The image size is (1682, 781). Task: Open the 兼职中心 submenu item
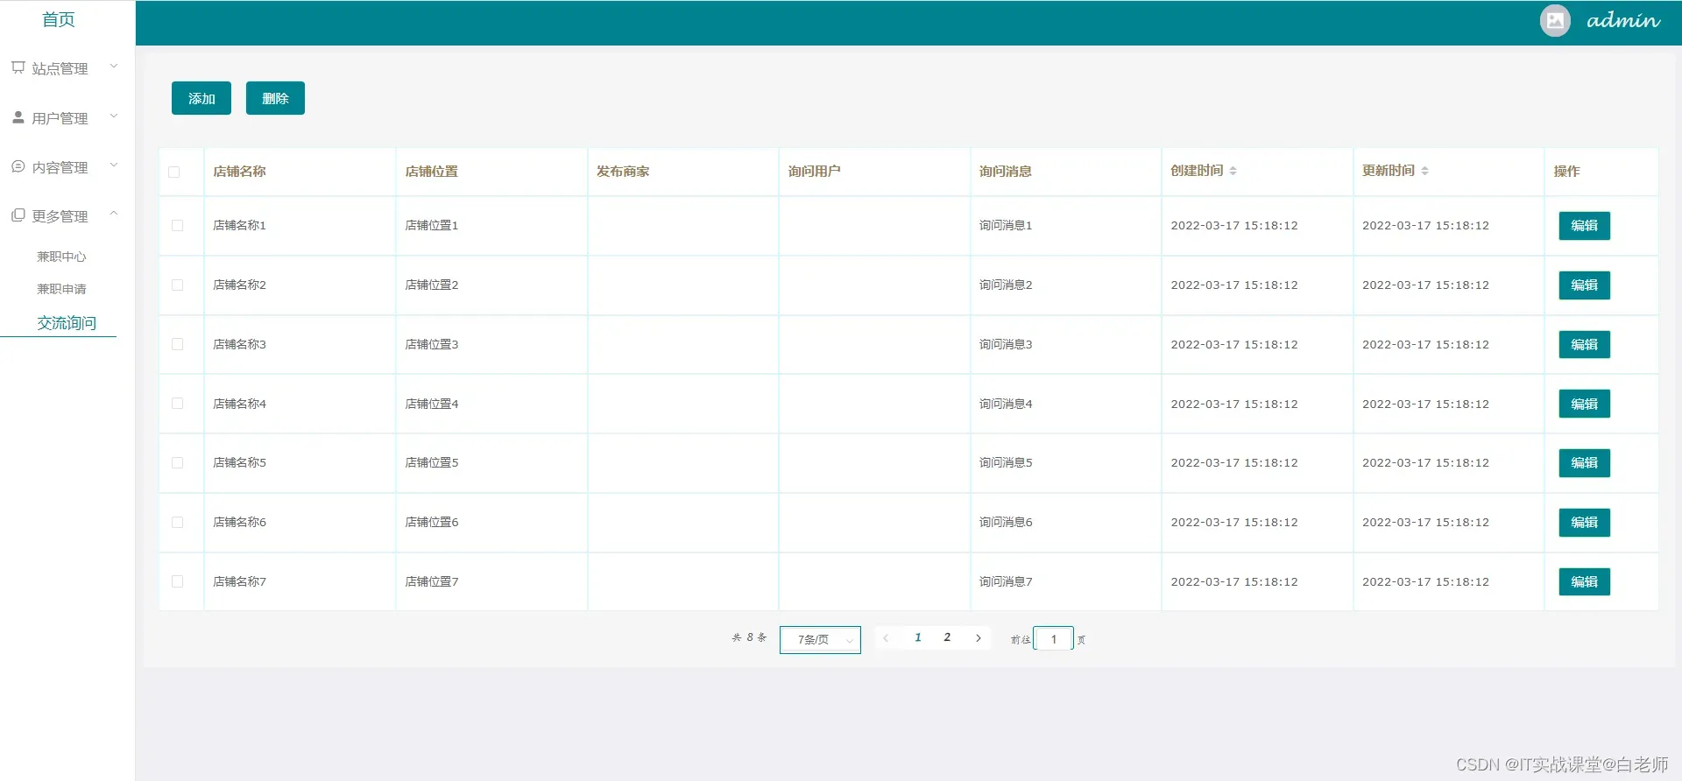(x=61, y=257)
